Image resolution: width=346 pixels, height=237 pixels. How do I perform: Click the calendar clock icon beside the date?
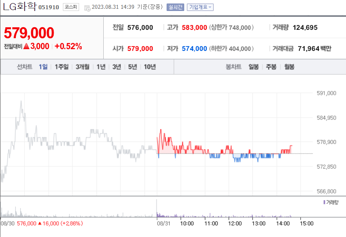tap(87, 8)
